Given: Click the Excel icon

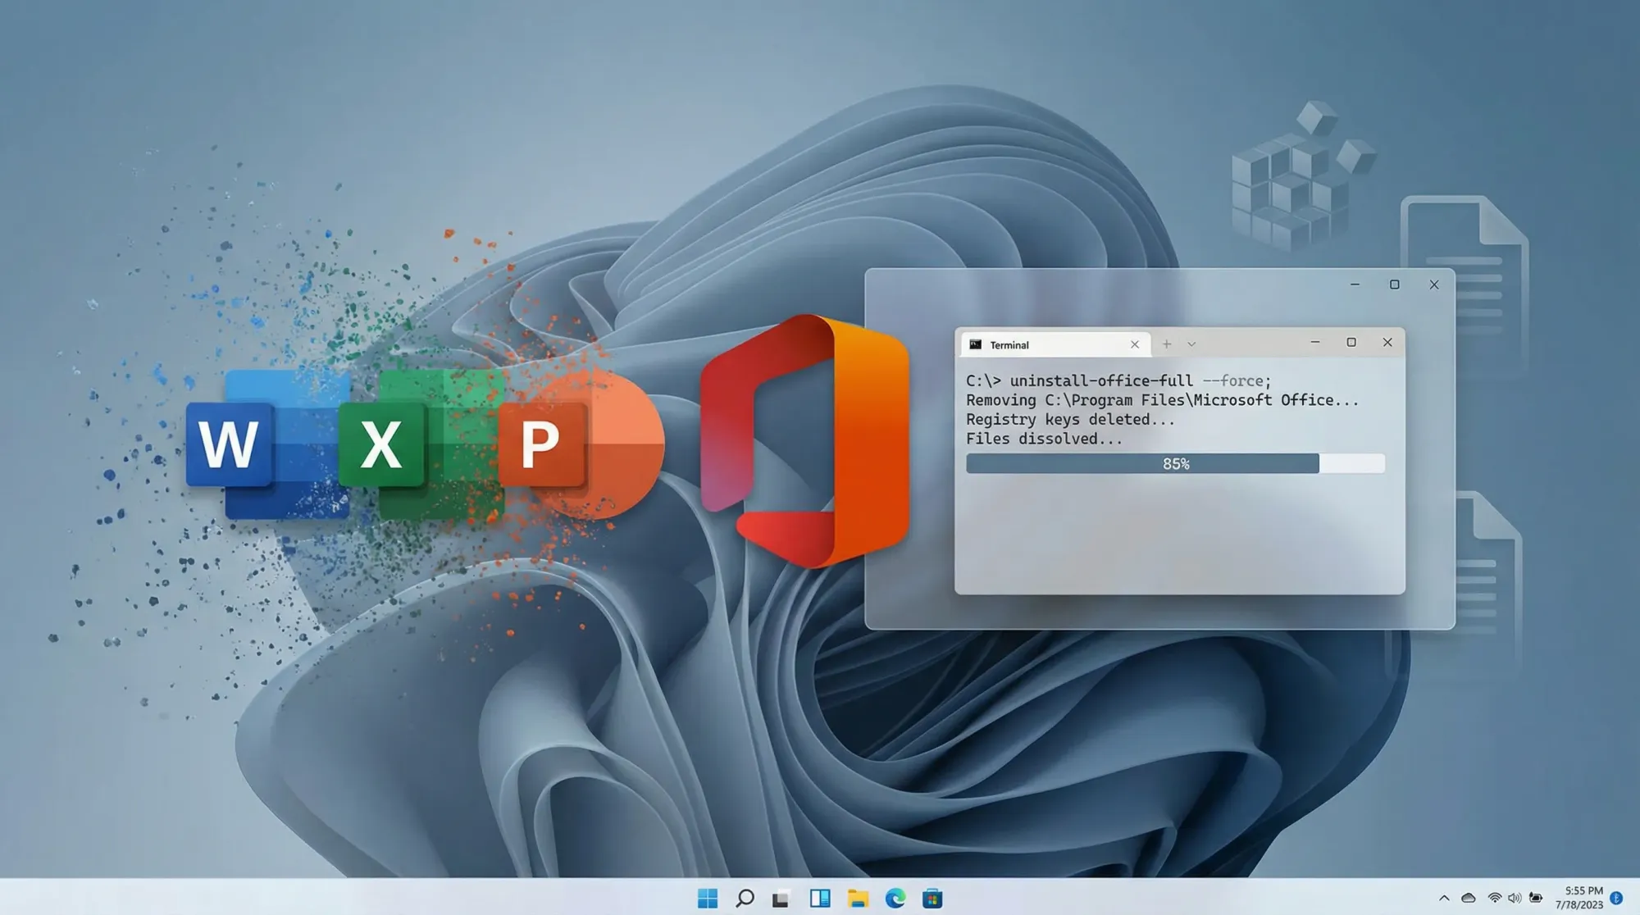Looking at the screenshot, I should click(x=382, y=444).
